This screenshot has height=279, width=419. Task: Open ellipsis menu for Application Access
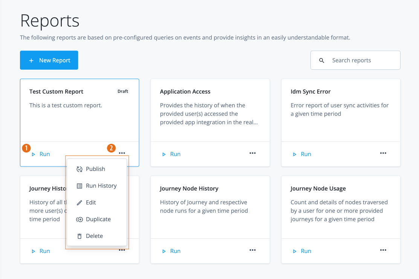point(252,153)
